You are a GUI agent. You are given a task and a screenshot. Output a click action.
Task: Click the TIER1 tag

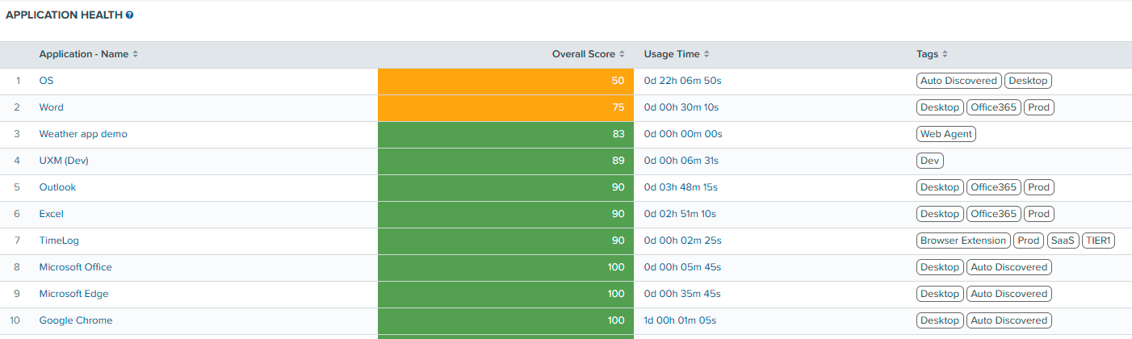click(1098, 241)
